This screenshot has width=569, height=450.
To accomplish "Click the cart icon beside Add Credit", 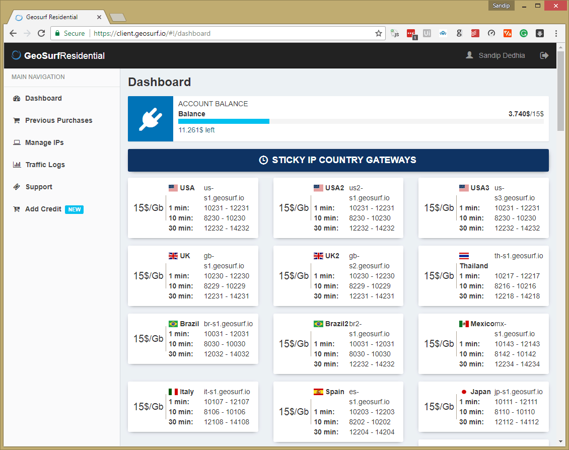I will [17, 209].
